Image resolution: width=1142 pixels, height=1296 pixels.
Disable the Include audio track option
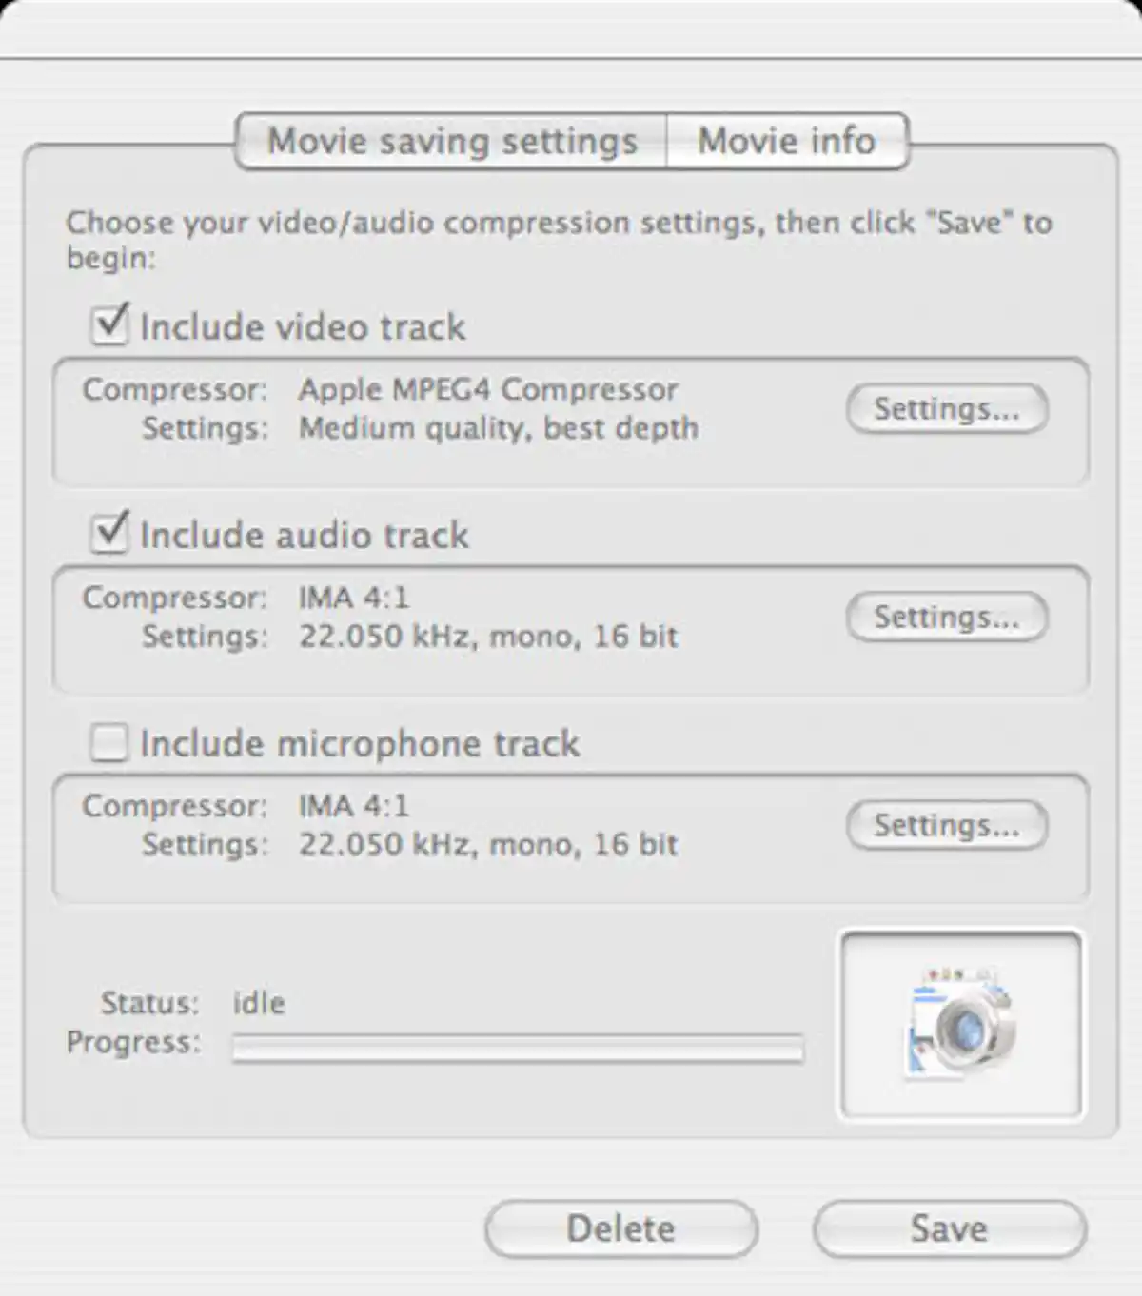pyautogui.click(x=108, y=534)
